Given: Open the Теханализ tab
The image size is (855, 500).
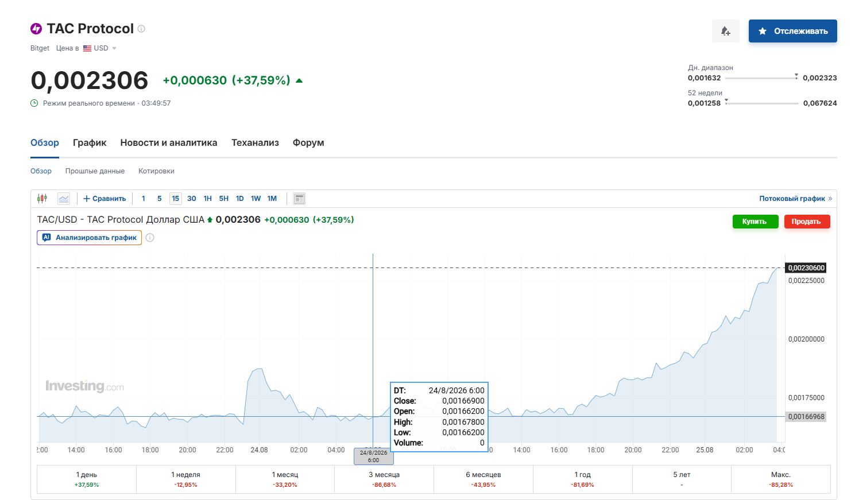Looking at the screenshot, I should click(x=255, y=142).
